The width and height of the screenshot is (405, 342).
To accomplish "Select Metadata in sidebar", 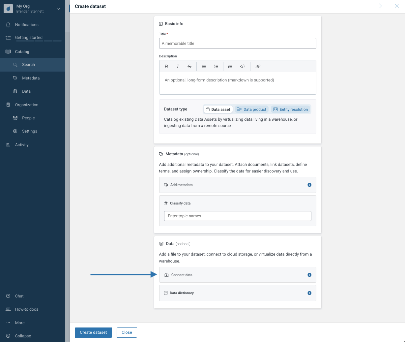I will click(x=33, y=78).
